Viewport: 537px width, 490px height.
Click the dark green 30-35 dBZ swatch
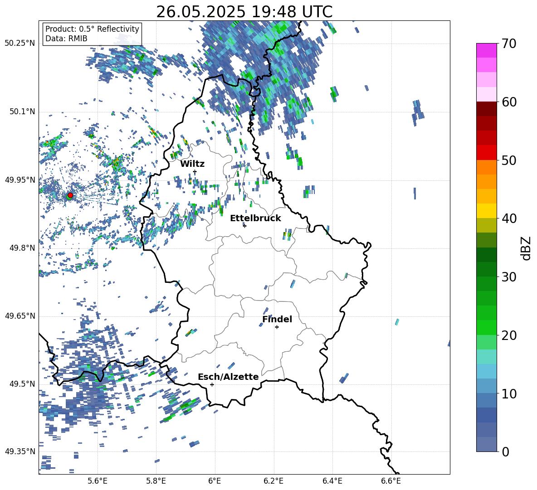(x=486, y=255)
